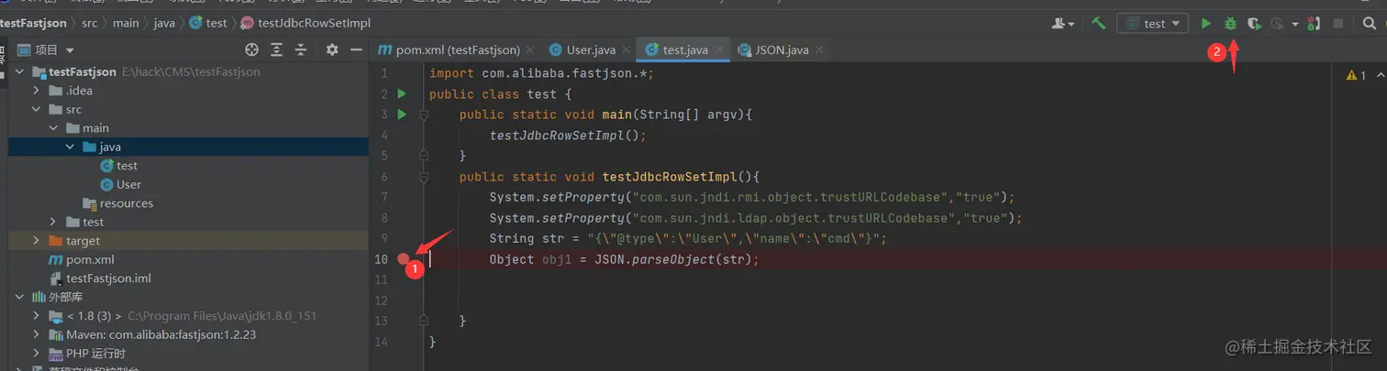Collapse the src folder
1387x371 pixels.
click(x=37, y=109)
